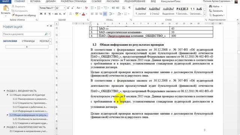
Task: Clear all formatting with the eraser icon
Action: (x=86, y=8)
